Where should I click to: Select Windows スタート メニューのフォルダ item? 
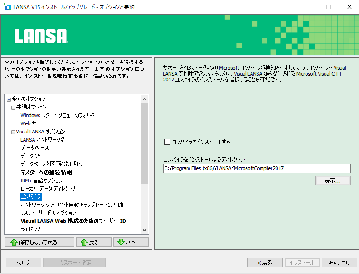click(x=58, y=115)
